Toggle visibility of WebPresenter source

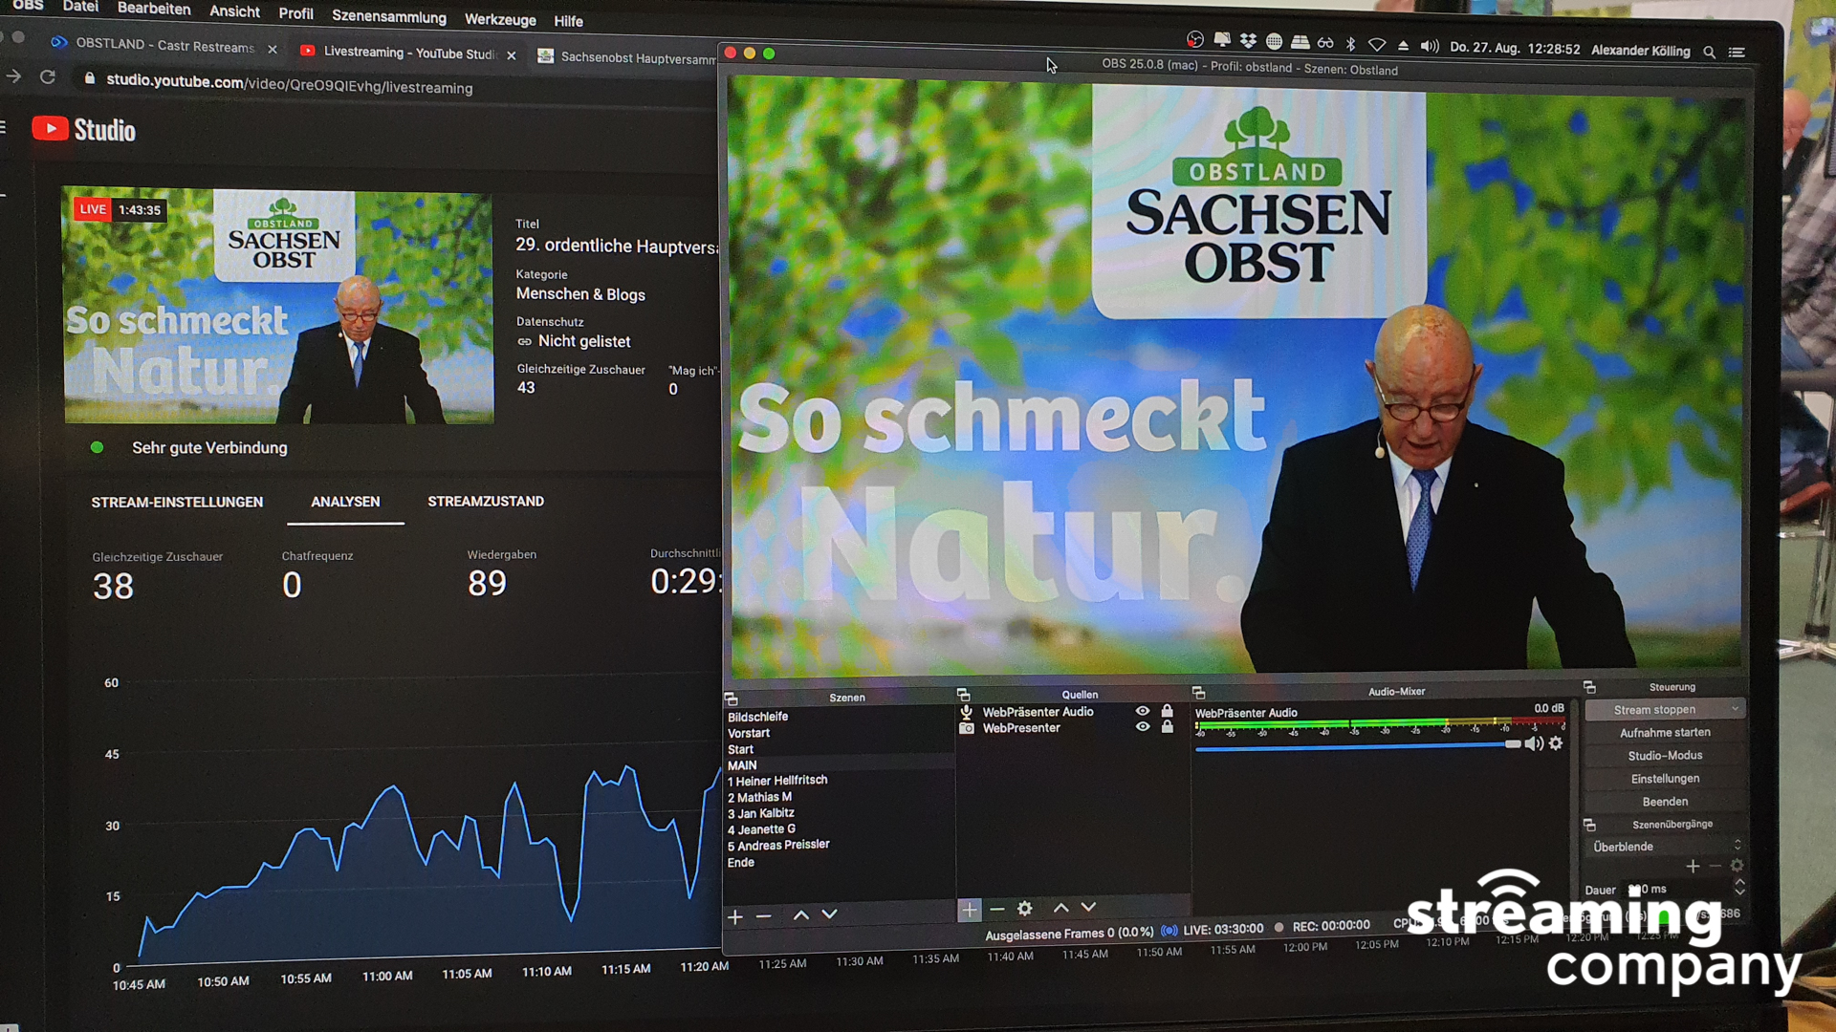point(1142,727)
